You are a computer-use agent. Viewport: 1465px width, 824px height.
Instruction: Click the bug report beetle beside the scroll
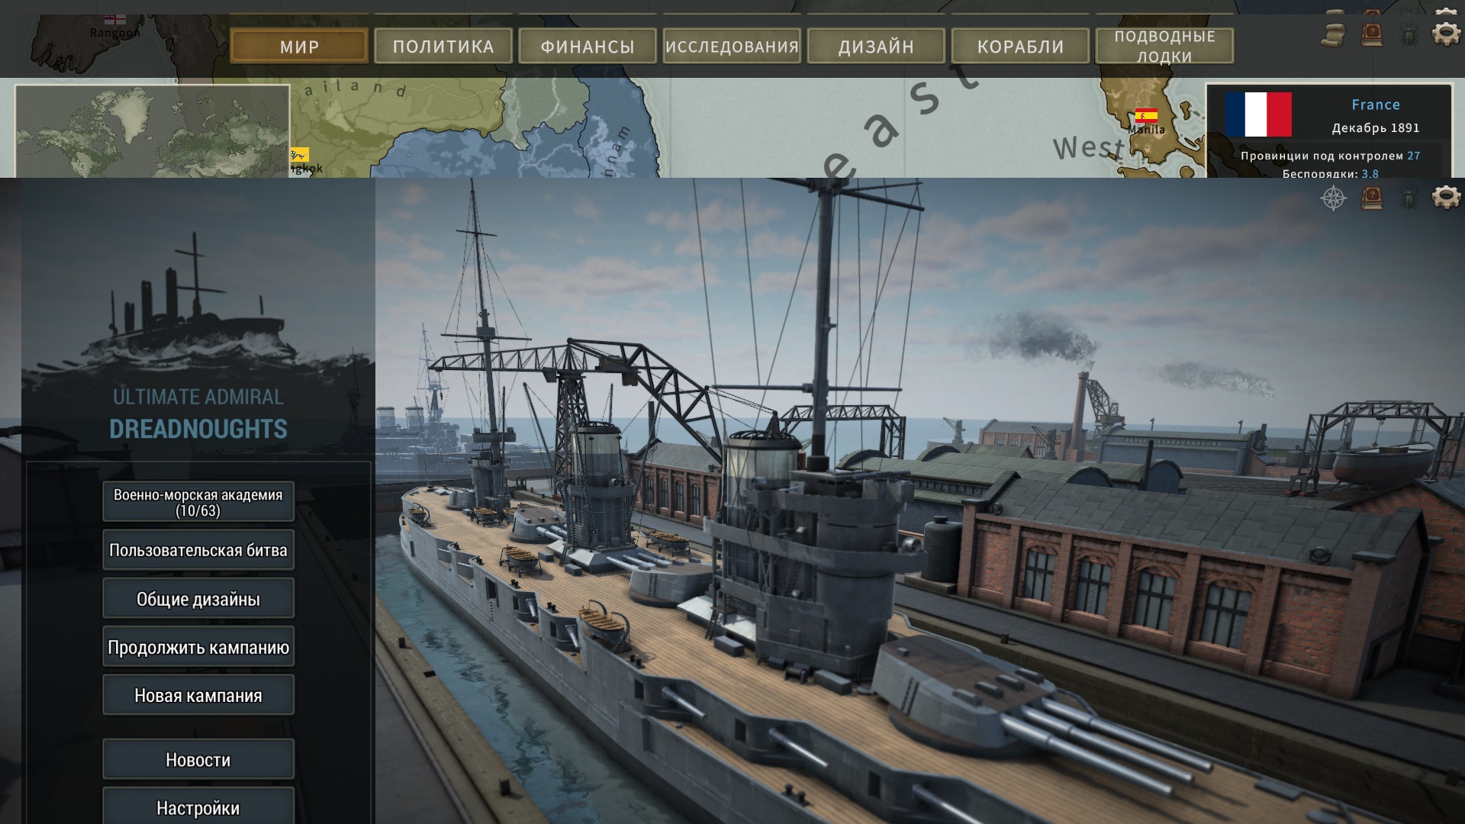click(1409, 34)
